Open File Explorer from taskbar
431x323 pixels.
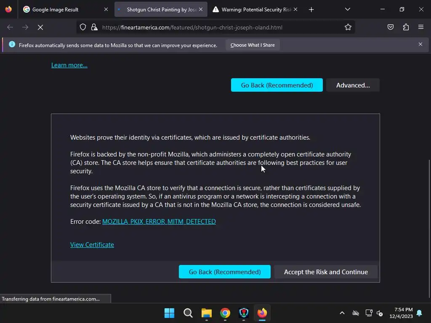(206, 313)
